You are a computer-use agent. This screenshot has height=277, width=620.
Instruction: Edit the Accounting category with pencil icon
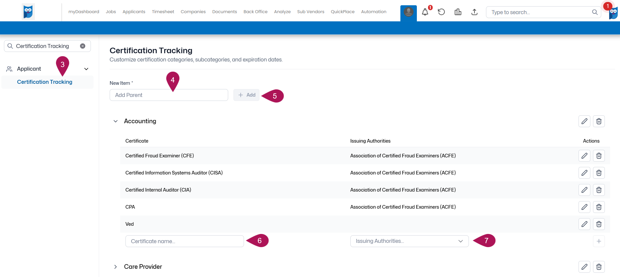(x=584, y=121)
